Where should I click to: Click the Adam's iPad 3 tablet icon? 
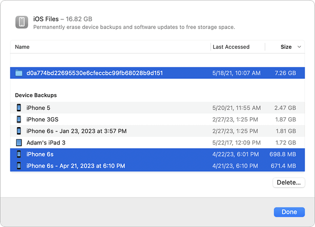tap(19, 142)
